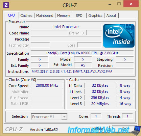Select the CPU tab

11,15
